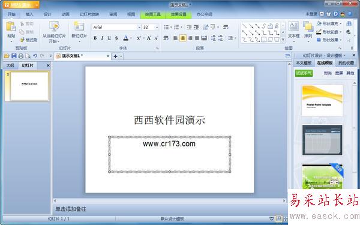The width and height of the screenshot is (360, 225).
Task: Click the save floppy disk icon
Action: (x=14, y=56)
